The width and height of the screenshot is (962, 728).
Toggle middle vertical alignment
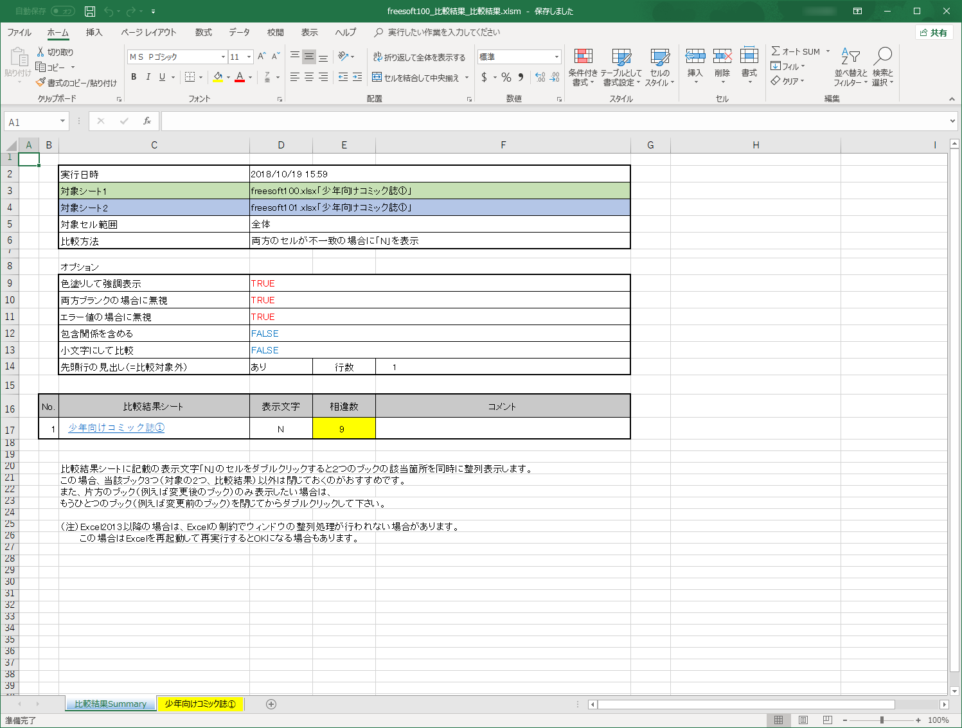click(x=309, y=57)
